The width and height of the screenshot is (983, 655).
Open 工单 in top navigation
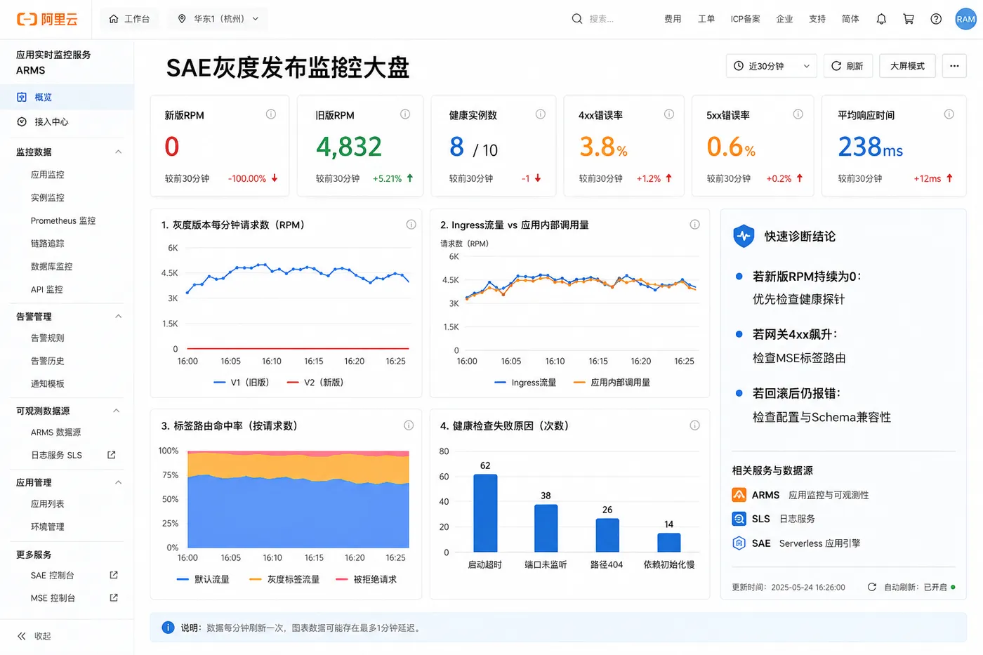(706, 19)
